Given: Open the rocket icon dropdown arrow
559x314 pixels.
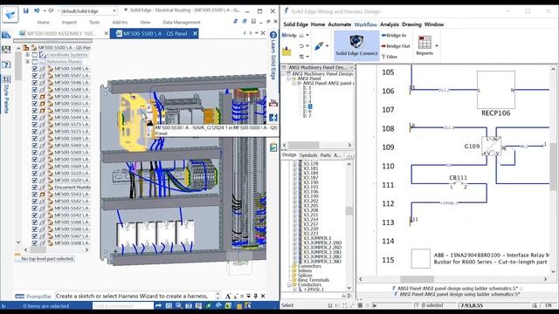Looking at the screenshot, I should coord(327,46).
